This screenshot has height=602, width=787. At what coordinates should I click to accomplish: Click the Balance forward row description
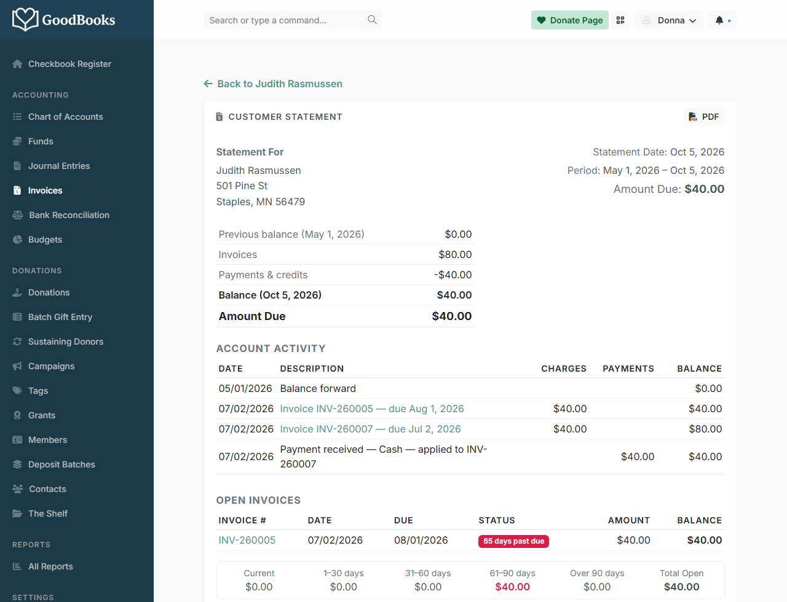[x=318, y=388]
